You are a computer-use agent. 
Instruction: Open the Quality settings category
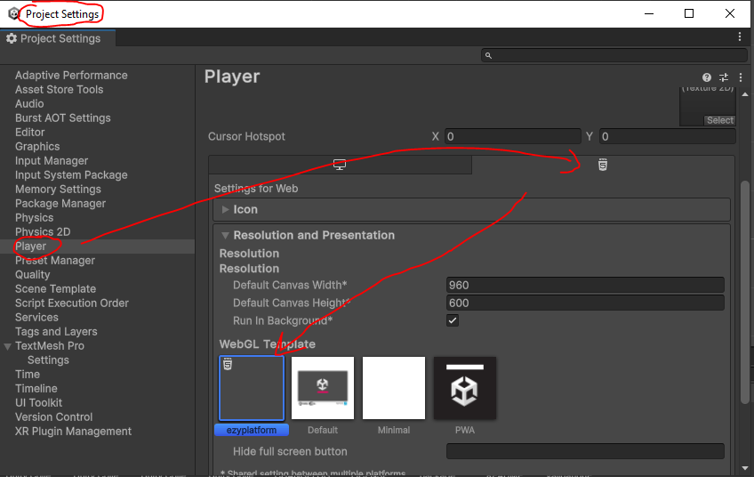(x=33, y=275)
